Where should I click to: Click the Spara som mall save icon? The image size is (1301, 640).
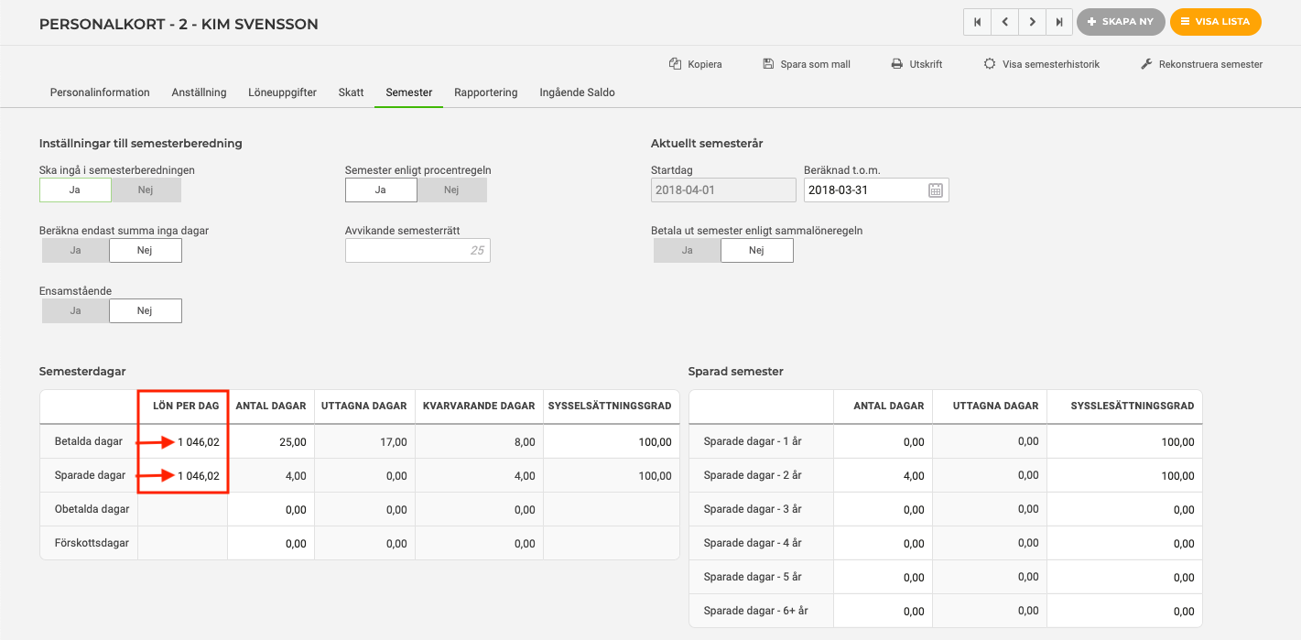768,64
